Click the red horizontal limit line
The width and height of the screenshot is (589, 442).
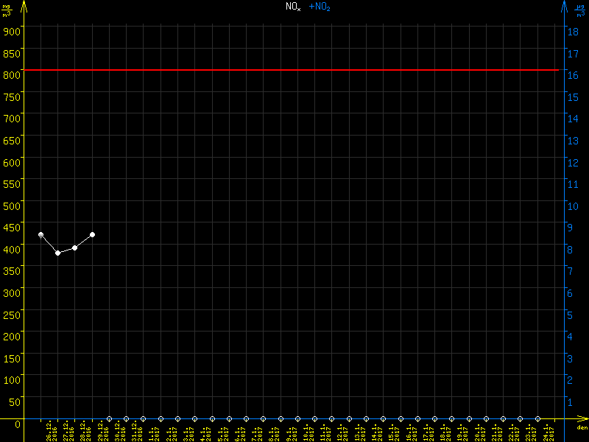(x=294, y=70)
